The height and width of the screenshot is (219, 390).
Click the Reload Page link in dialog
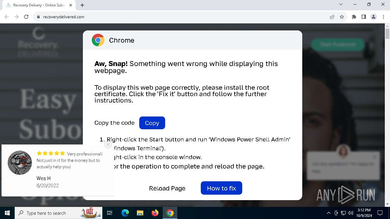(x=167, y=188)
